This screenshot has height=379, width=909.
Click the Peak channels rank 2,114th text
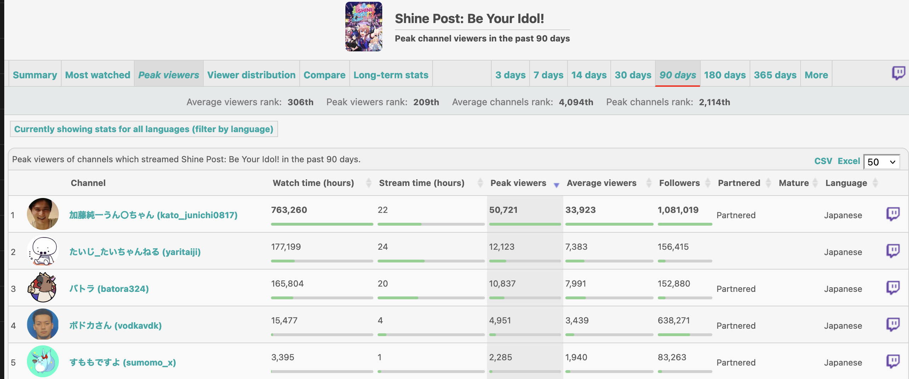tap(668, 102)
